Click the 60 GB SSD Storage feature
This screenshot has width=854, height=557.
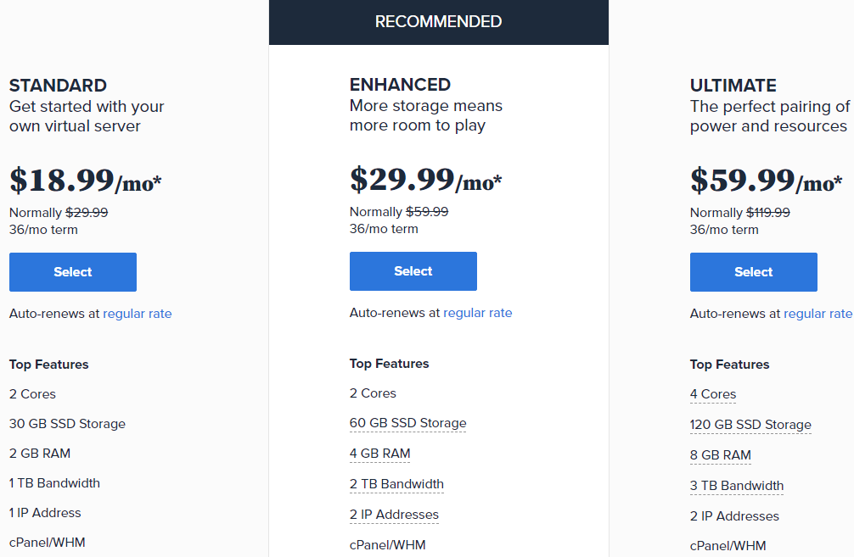click(x=407, y=423)
